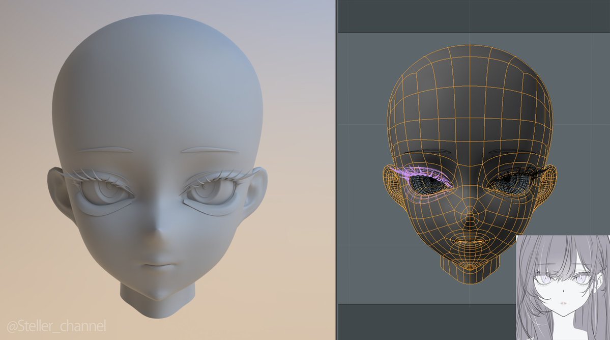Click the rendered head's neck stump

click(157, 298)
